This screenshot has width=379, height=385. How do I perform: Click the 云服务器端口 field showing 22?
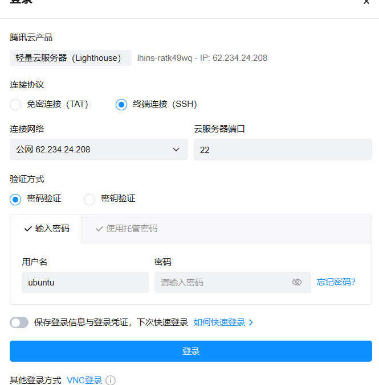[x=283, y=150]
